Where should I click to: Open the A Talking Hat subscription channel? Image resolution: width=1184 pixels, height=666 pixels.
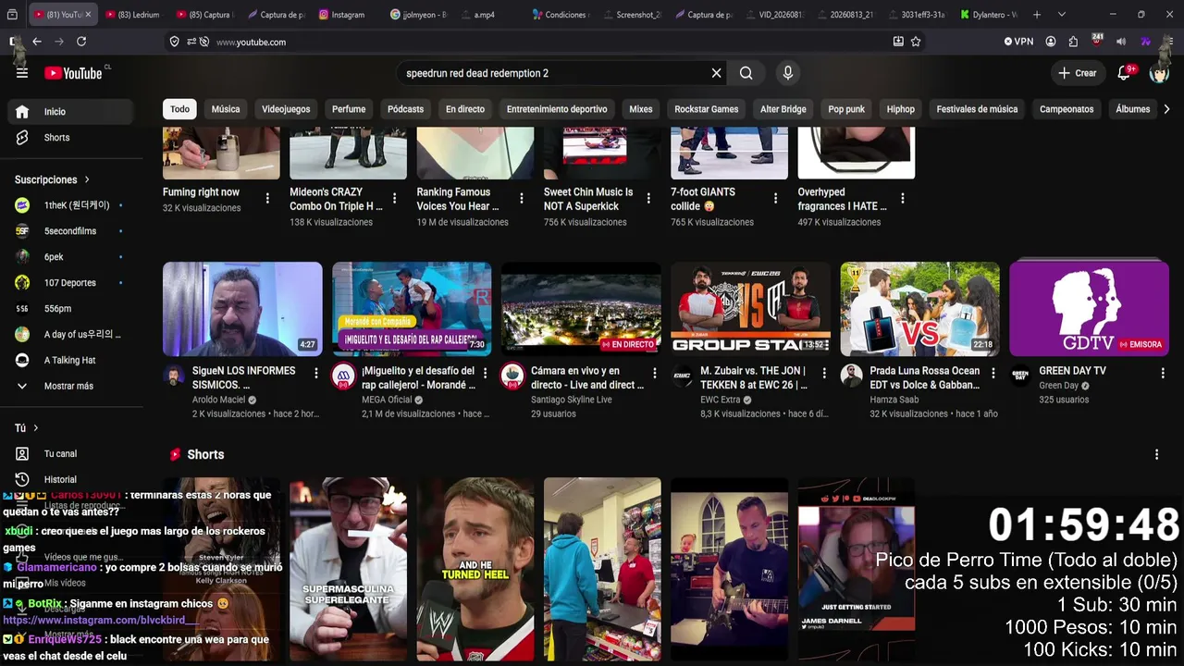[69, 361]
